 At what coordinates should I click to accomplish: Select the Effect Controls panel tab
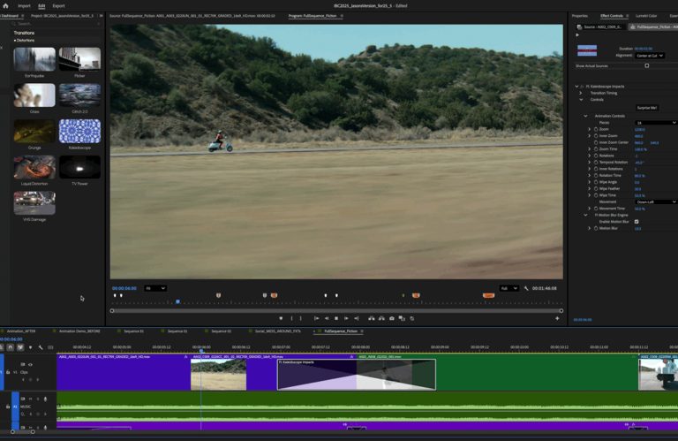(612, 16)
